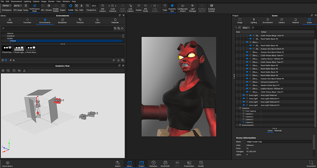Select the Dolly camera tool
This screenshot has height=168, width=317.
point(81,8)
